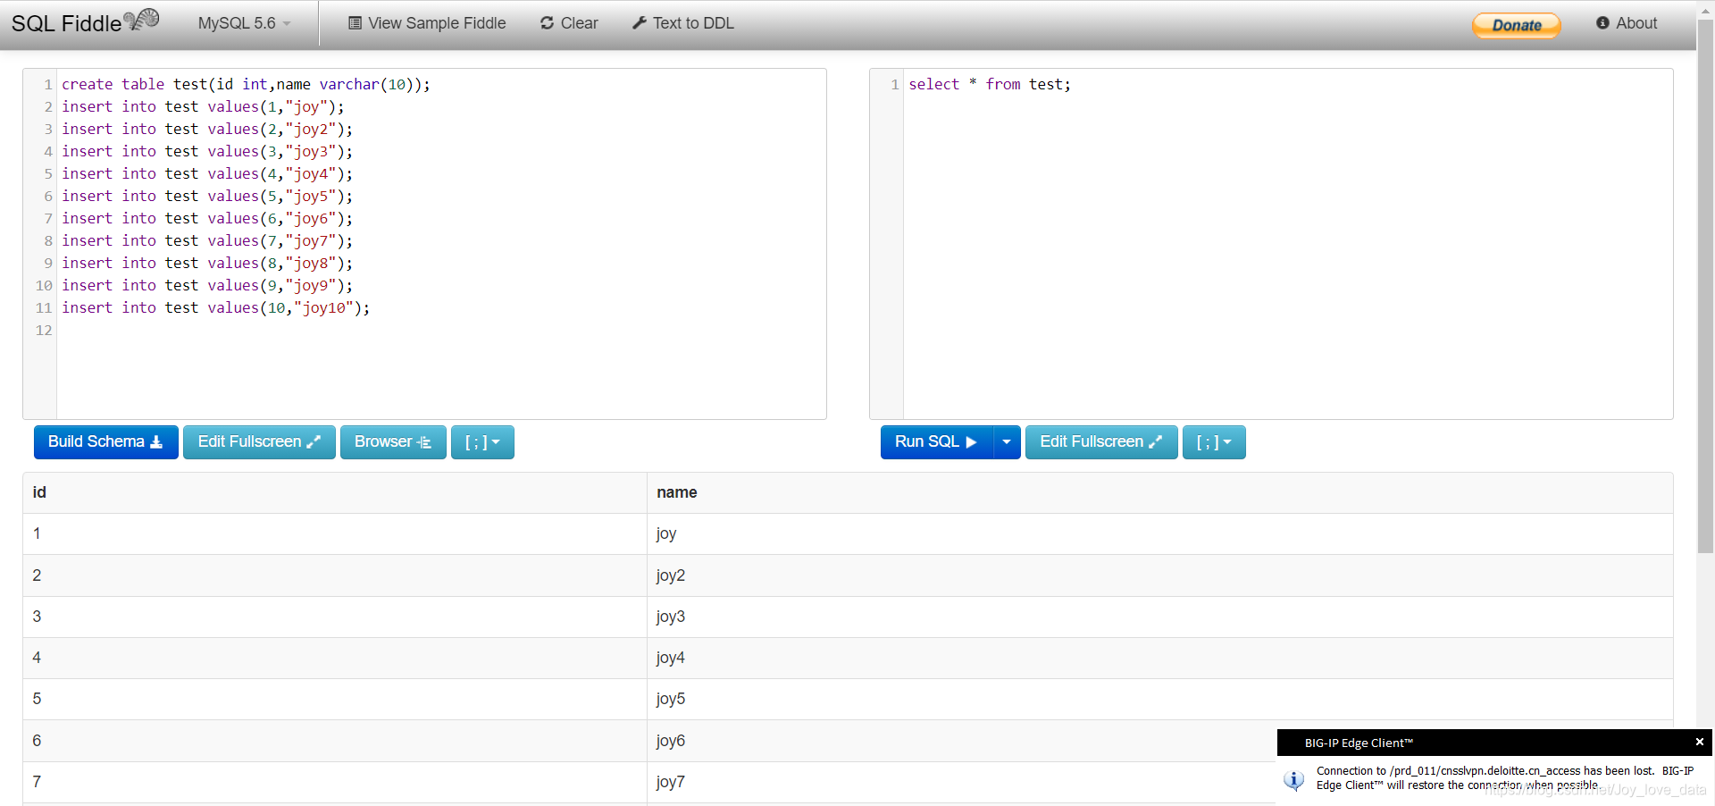Close the BIG-IP Edge Client notification
The width and height of the screenshot is (1715, 806).
tap(1699, 742)
